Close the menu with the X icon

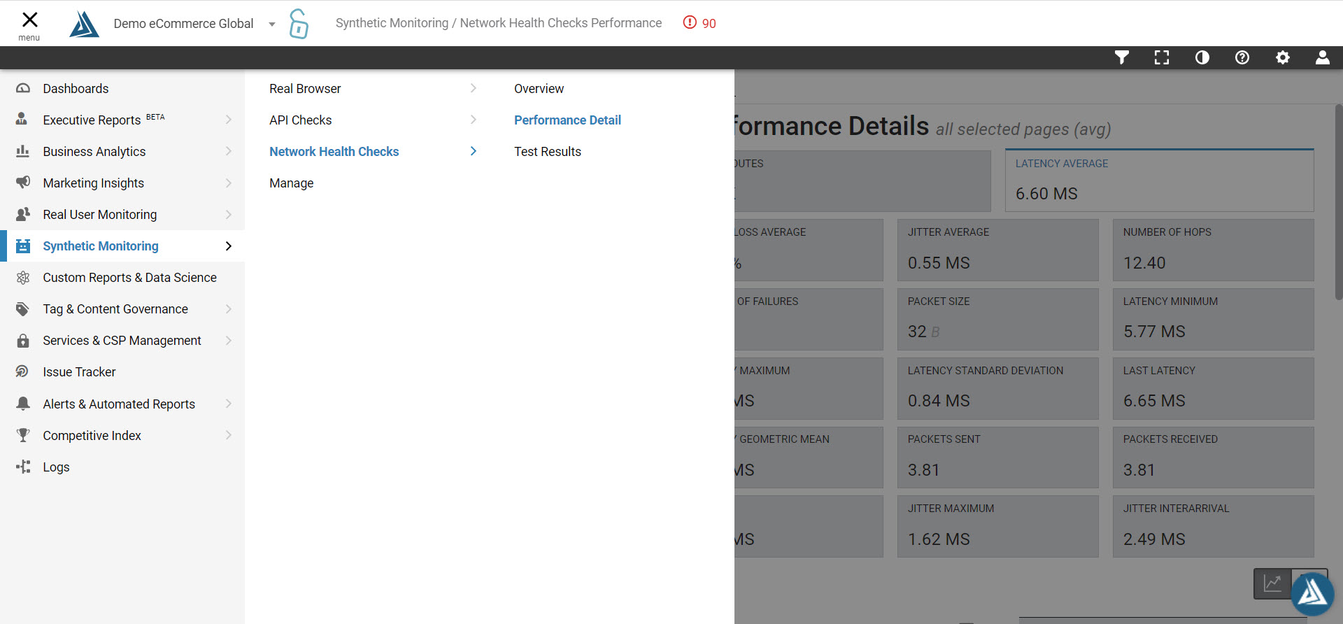[29, 20]
